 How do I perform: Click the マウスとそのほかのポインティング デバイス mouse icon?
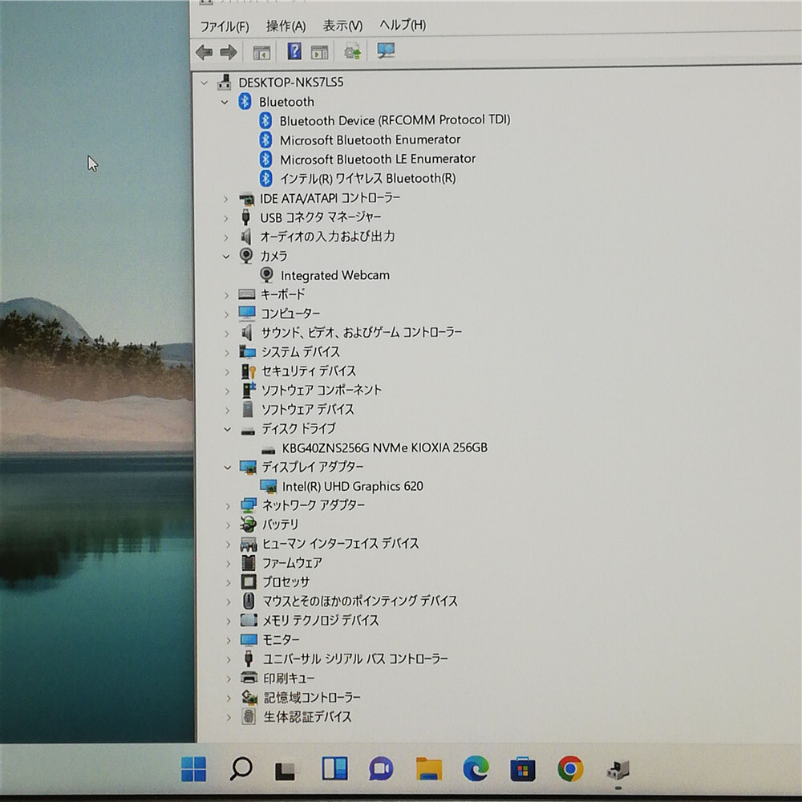point(249,601)
